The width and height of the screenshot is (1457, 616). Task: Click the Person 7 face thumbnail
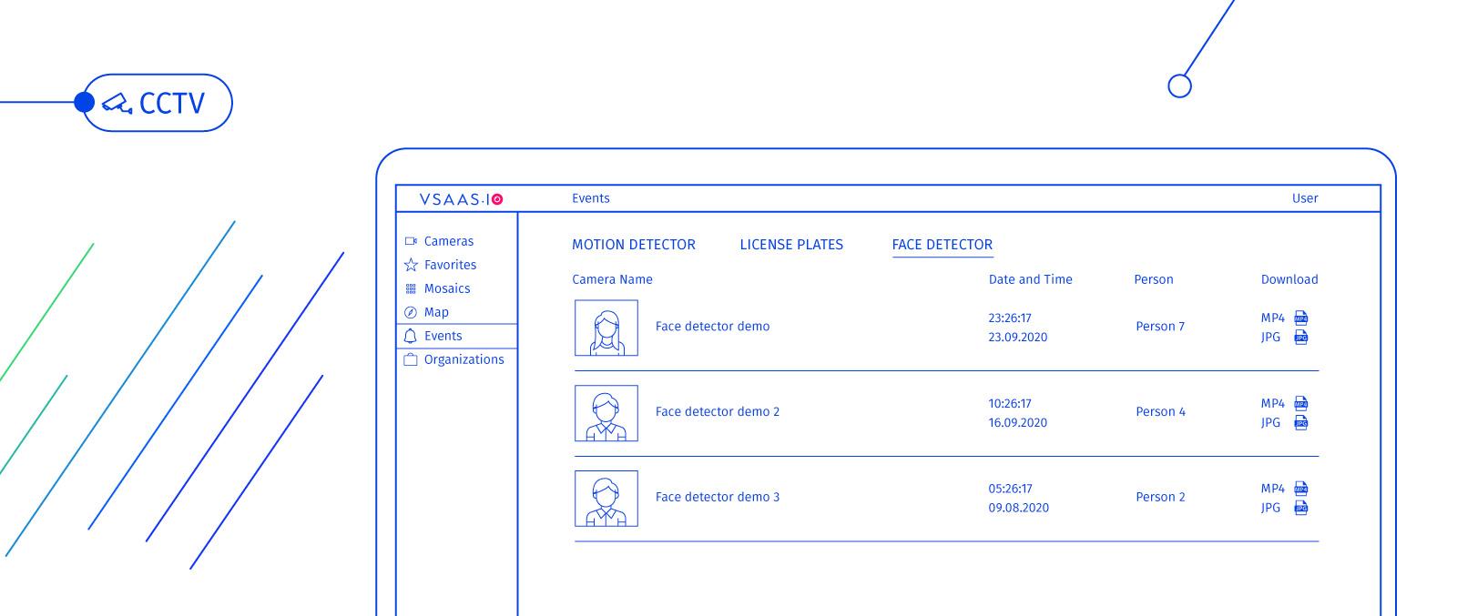[606, 328]
